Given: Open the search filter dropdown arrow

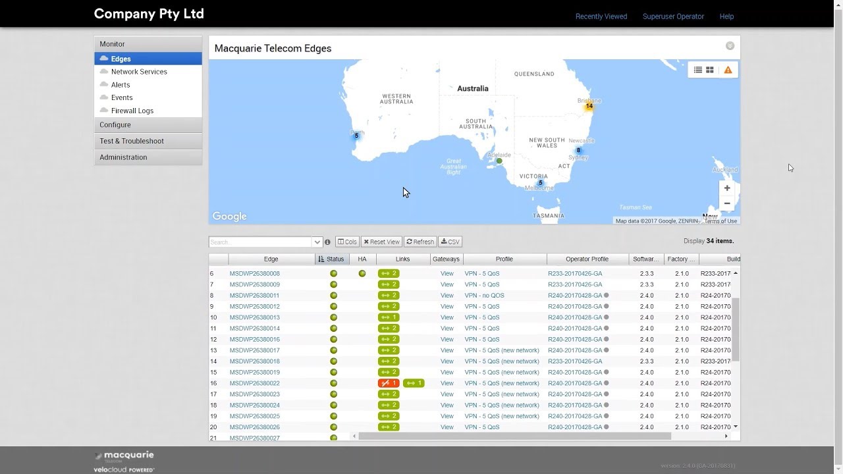Looking at the screenshot, I should click(317, 242).
